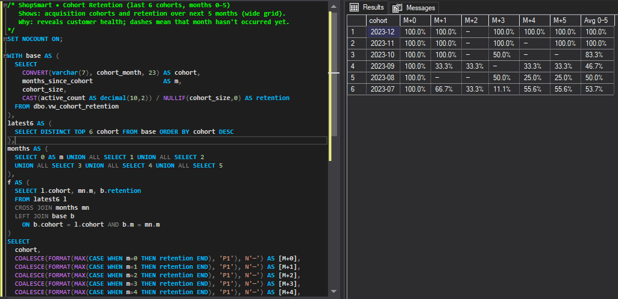Click the M+3 column header

click(x=505, y=20)
